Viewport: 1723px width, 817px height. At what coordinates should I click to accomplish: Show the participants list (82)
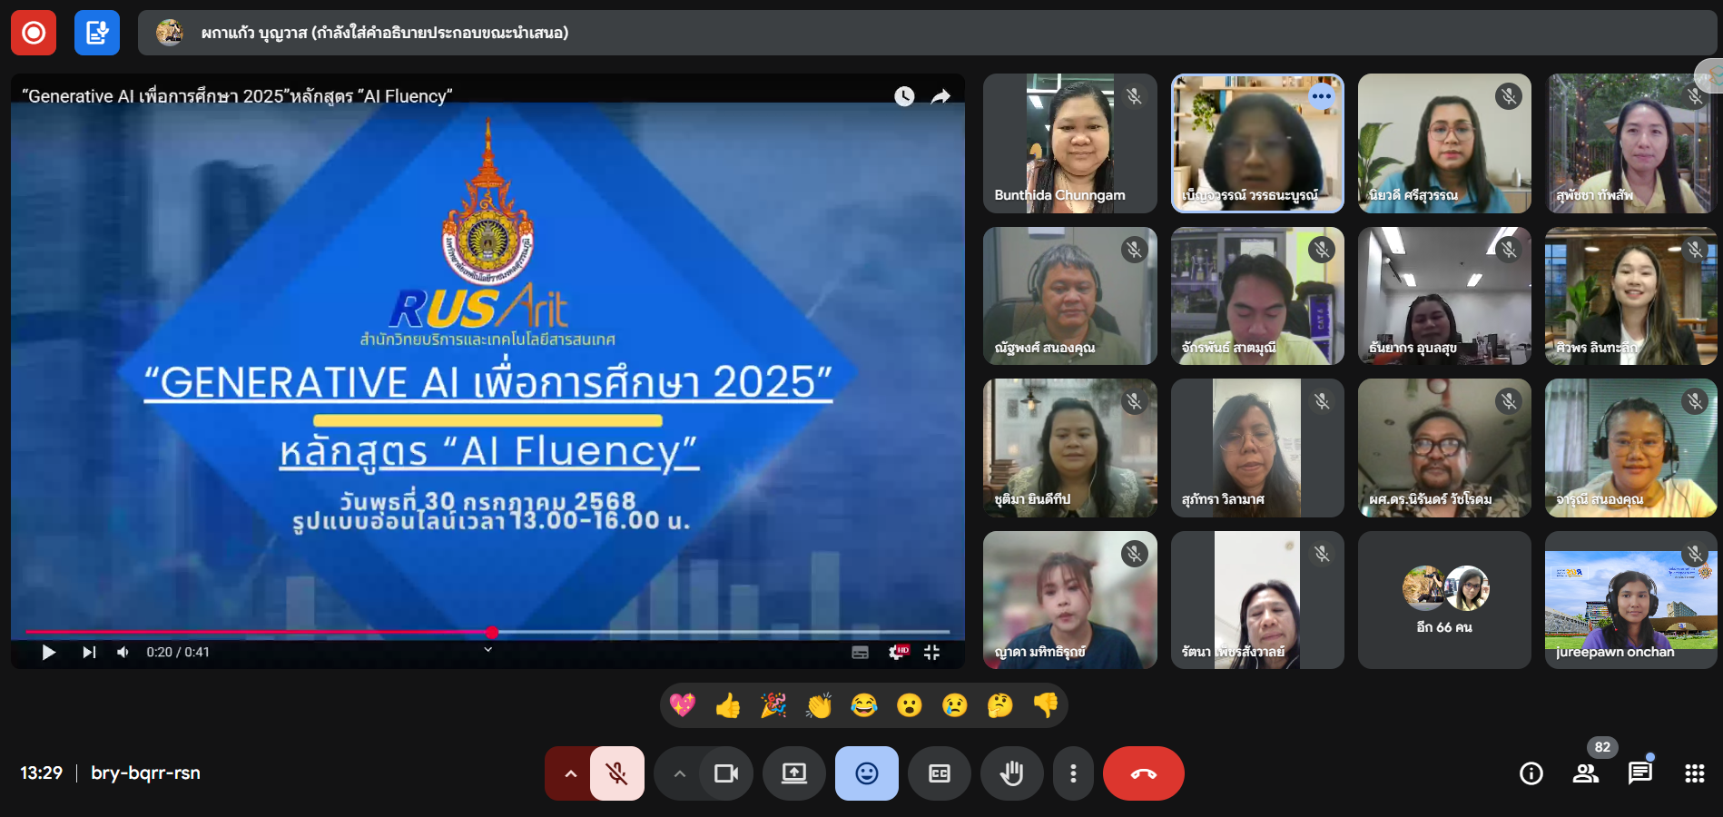1586,773
